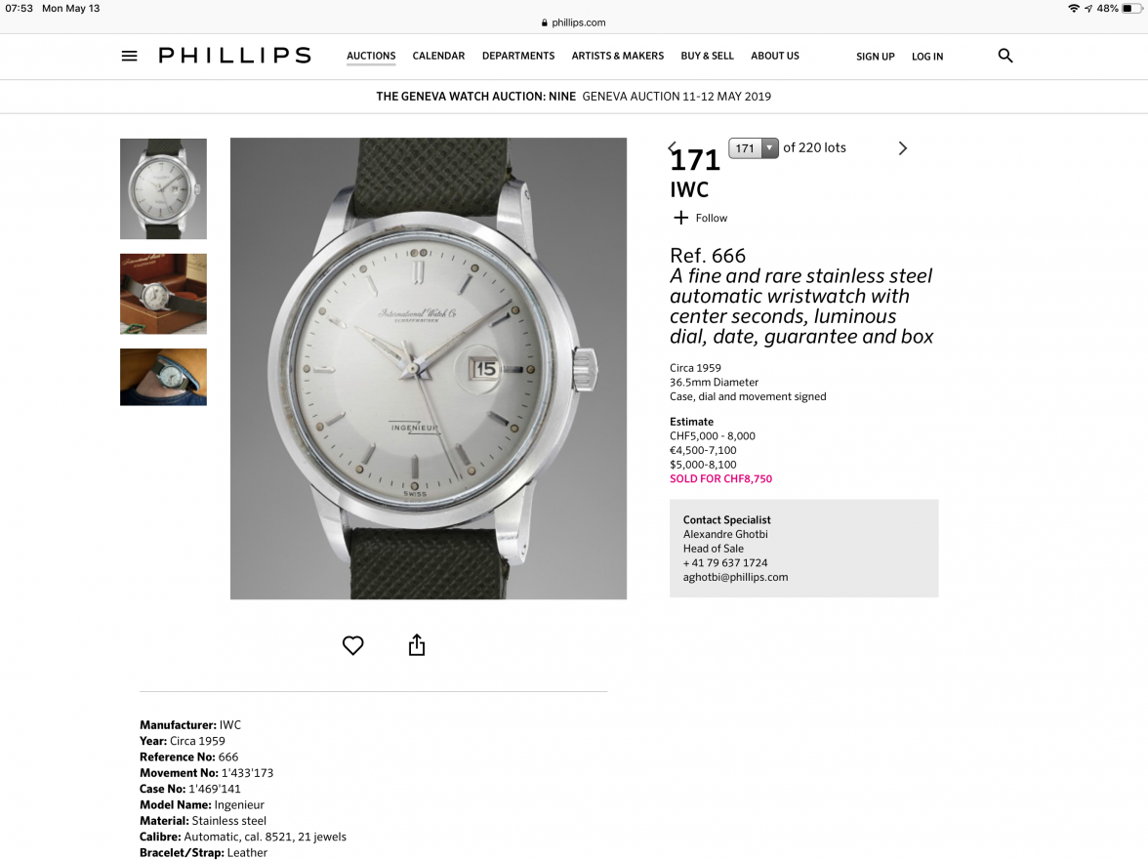Click the search magnifier icon

coord(1005,56)
